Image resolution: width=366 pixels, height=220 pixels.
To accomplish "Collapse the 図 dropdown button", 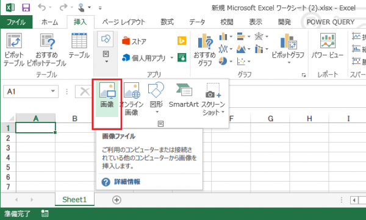I will pyautogui.click(x=106, y=48).
